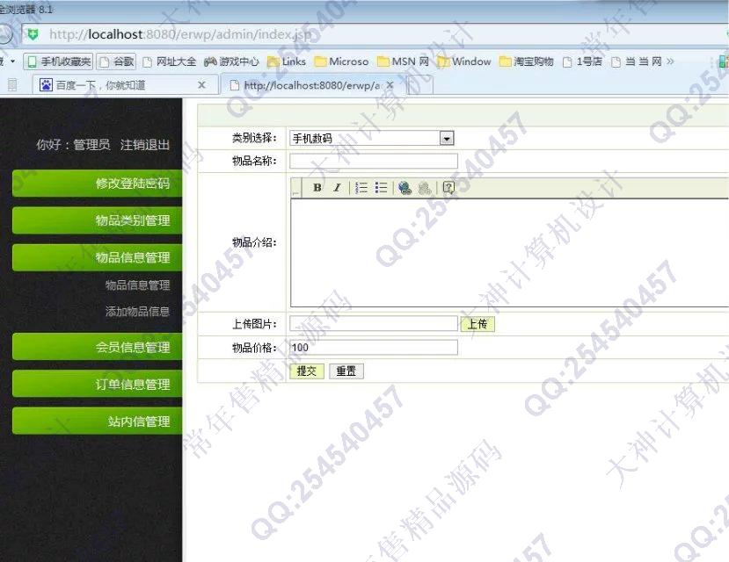Open the editor help icon
Image resolution: width=729 pixels, height=562 pixels.
tap(448, 188)
